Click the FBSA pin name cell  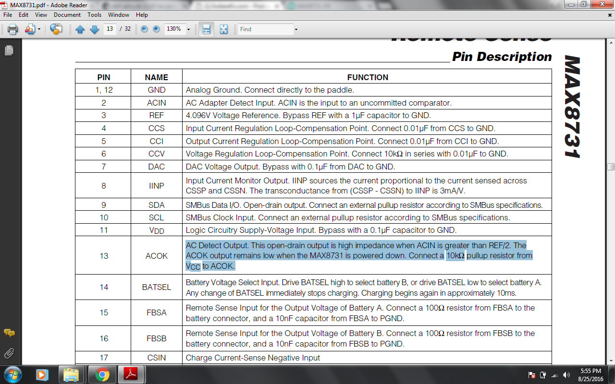point(157,312)
